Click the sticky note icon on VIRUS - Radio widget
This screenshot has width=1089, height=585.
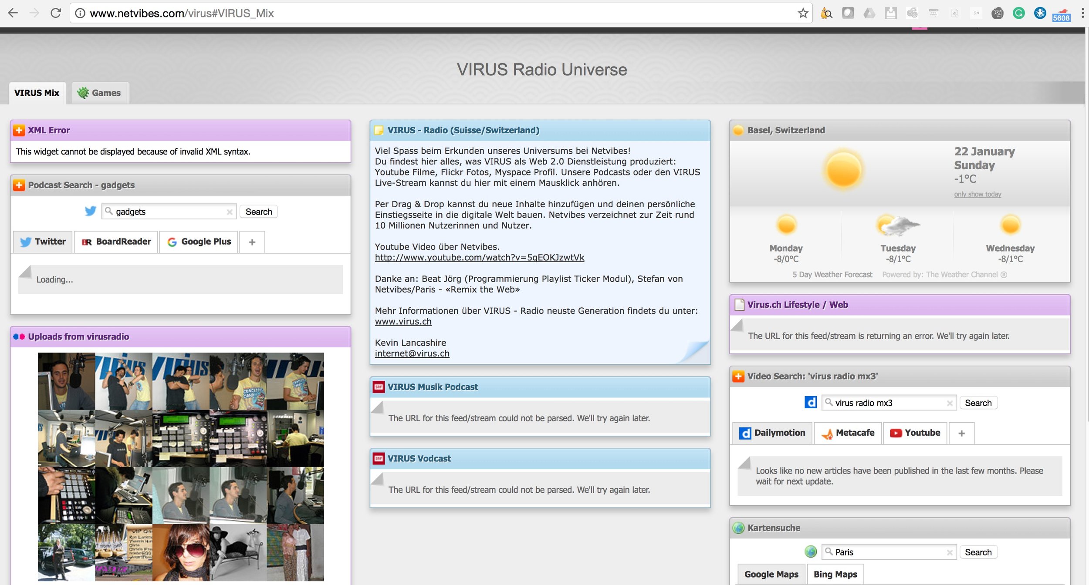pos(379,130)
